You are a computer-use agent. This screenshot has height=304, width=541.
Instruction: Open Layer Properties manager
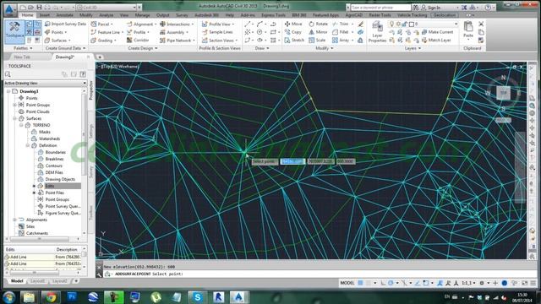[377, 32]
